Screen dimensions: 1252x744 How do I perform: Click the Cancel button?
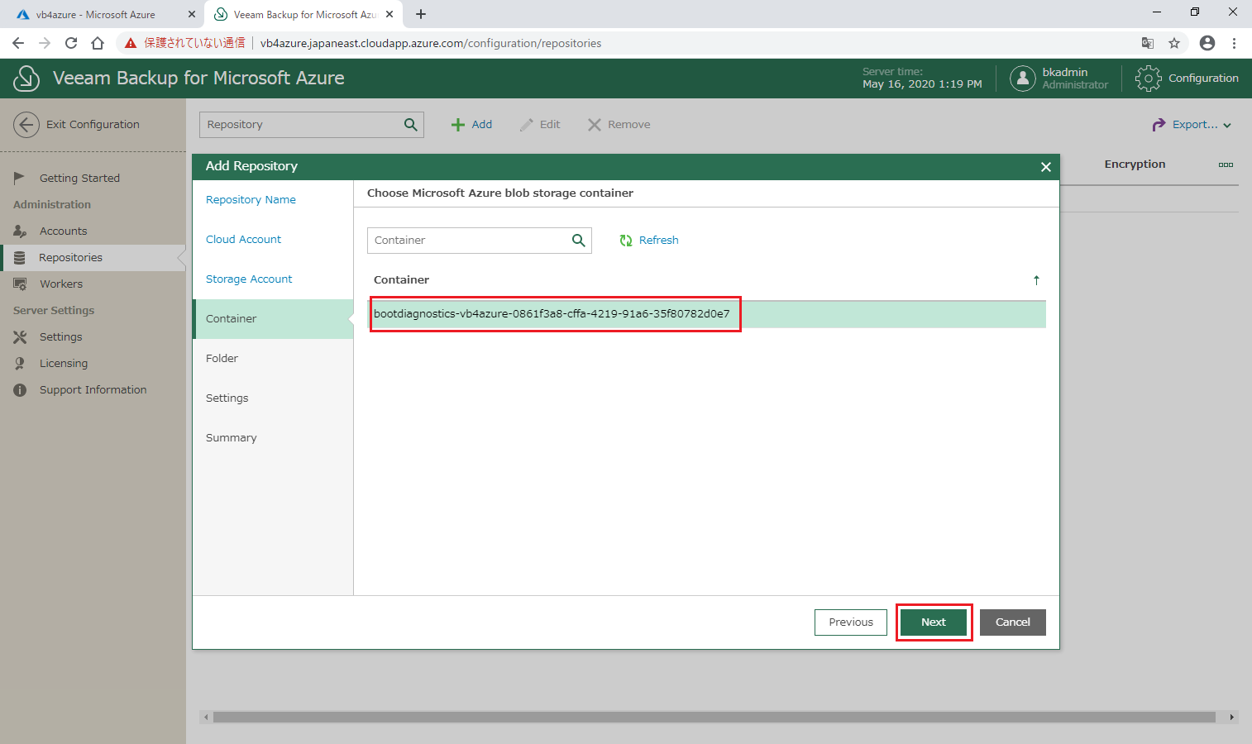1013,622
